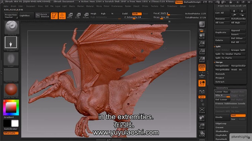
Task: Click the Menus toggle button
Action: click(x=179, y=2)
